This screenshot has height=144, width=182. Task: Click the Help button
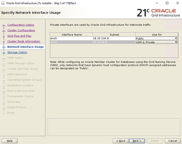[10, 141]
